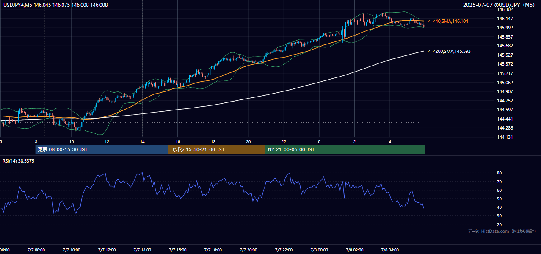This screenshot has width=541, height=254.
Task: Click hour label 18 under the price chart
Action: pyautogui.click(x=213, y=141)
